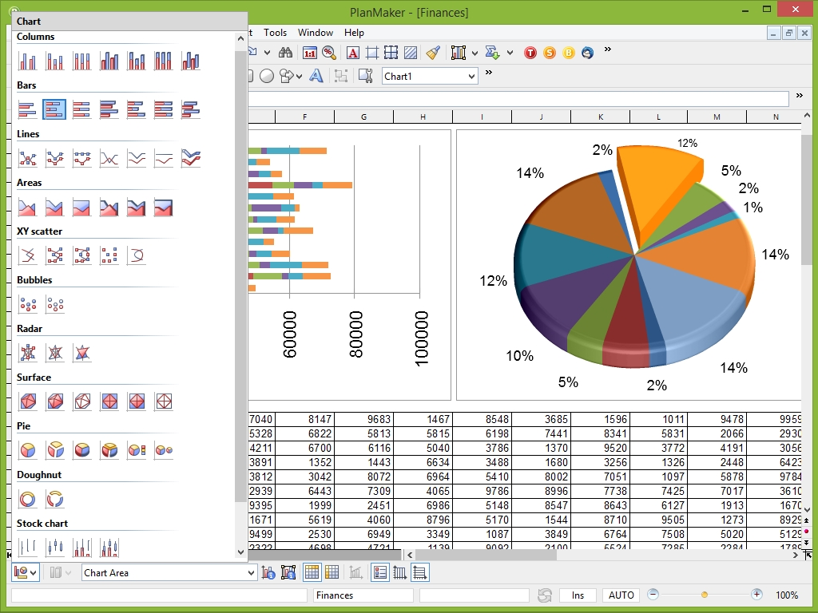Click the shading hatched pattern icon

tap(411, 53)
